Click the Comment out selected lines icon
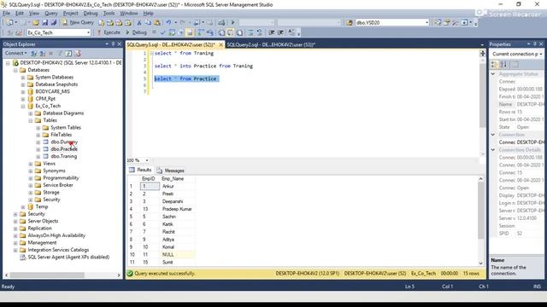547x307 pixels. click(250, 32)
